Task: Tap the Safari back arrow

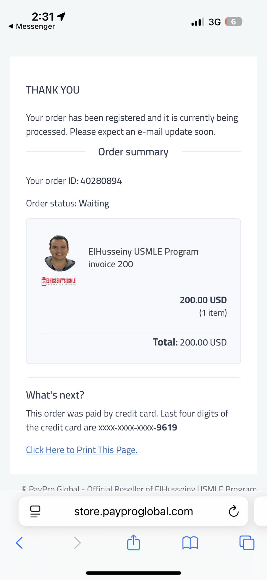Action: tap(19, 543)
